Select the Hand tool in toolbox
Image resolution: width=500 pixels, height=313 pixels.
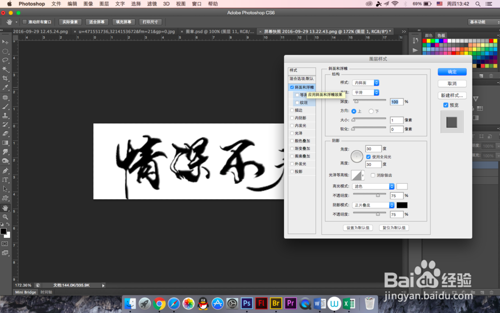[5, 208]
